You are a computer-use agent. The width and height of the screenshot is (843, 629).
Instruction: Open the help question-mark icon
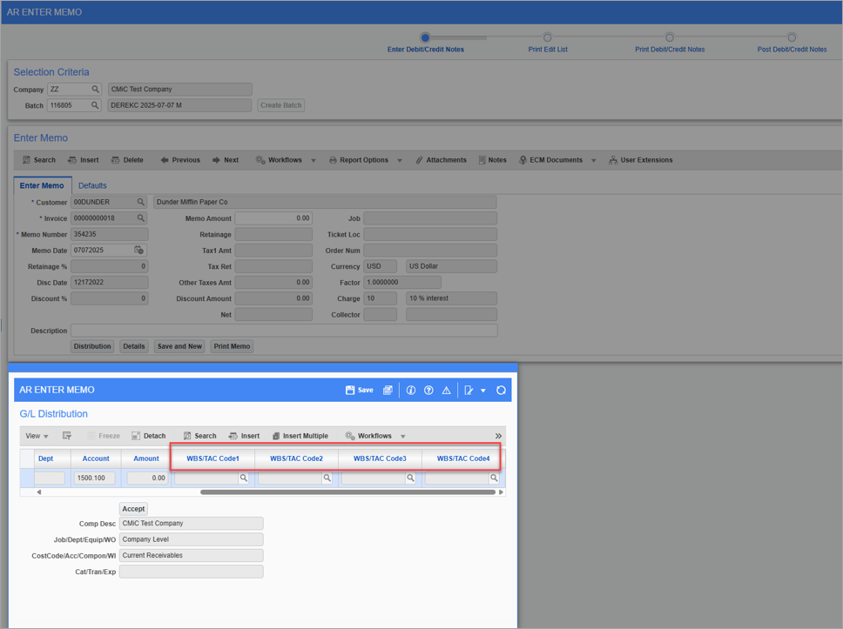428,391
